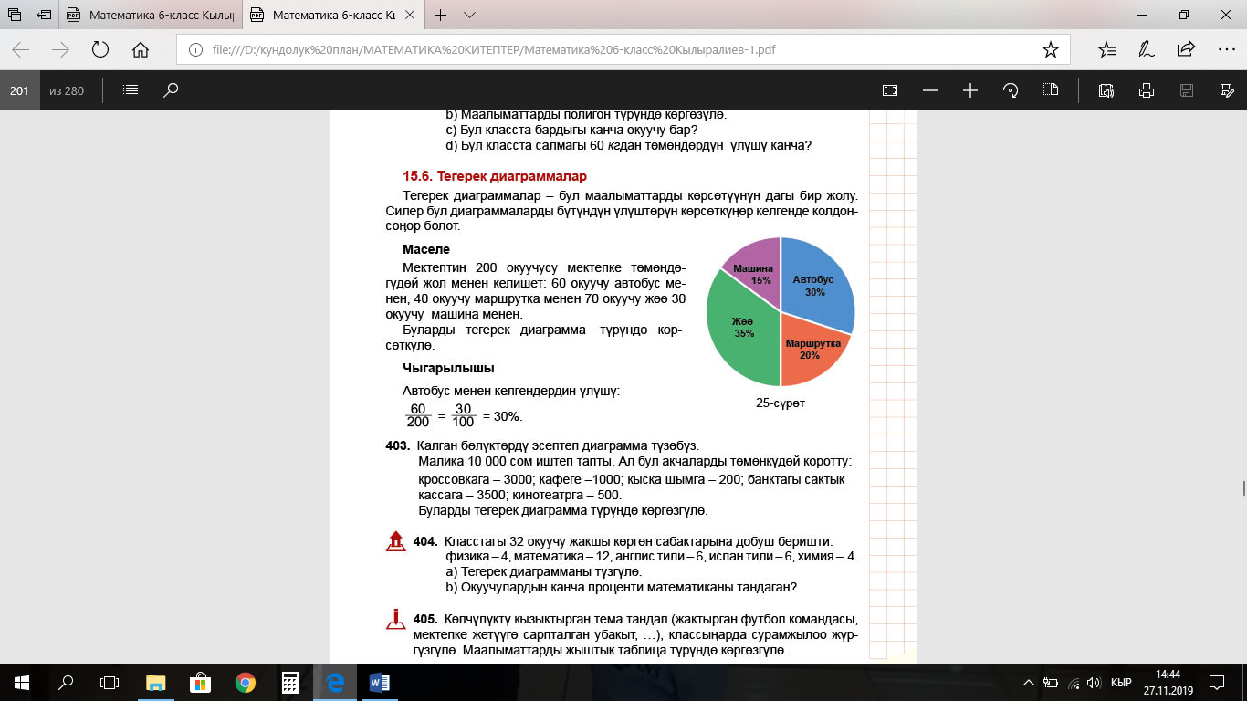Open the Favorites hub
The height and width of the screenshot is (701, 1247).
tap(1106, 49)
